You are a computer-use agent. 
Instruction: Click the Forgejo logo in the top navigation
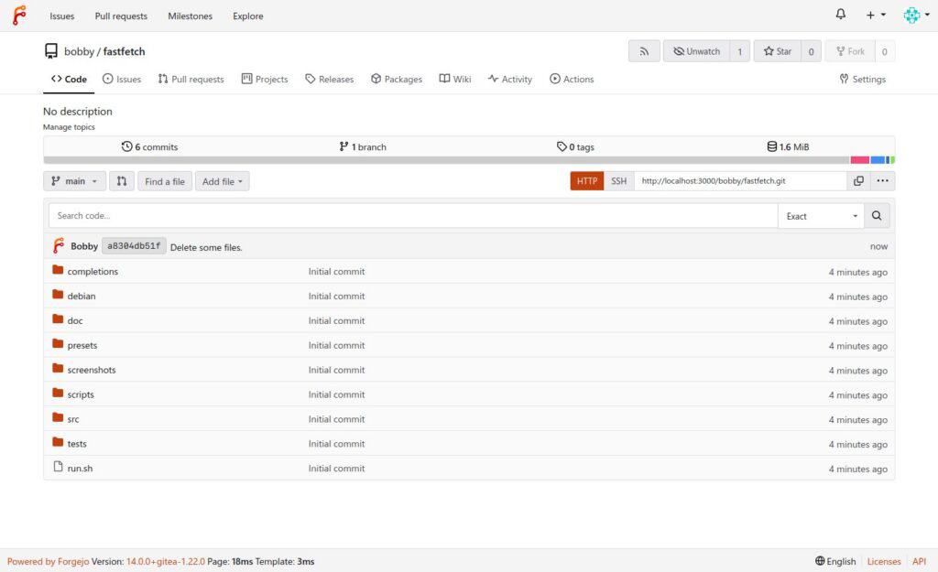tap(19, 16)
